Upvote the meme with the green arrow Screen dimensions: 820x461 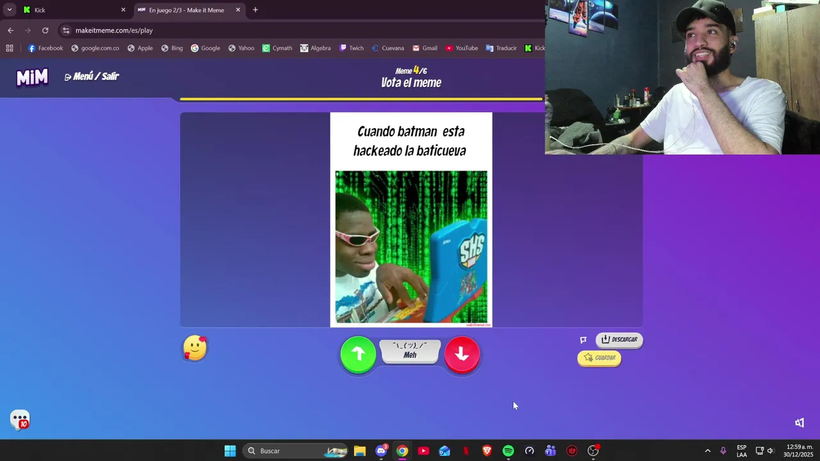pos(358,354)
